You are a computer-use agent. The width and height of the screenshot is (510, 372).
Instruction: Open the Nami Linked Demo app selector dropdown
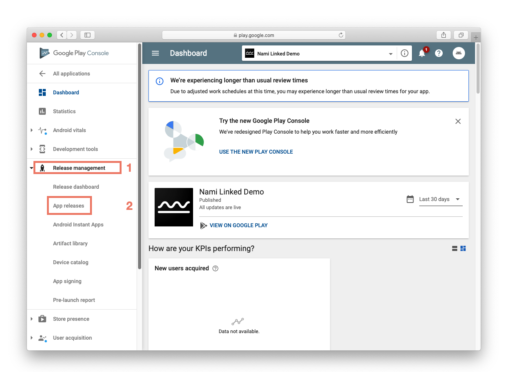click(x=390, y=54)
